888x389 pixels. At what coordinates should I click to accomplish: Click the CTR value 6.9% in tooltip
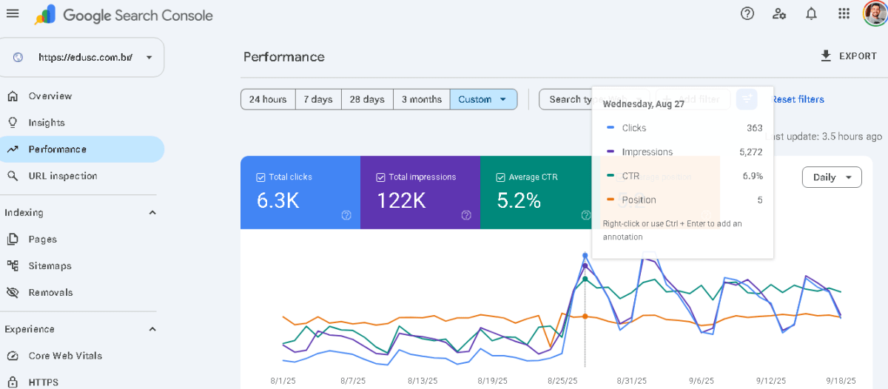point(753,176)
